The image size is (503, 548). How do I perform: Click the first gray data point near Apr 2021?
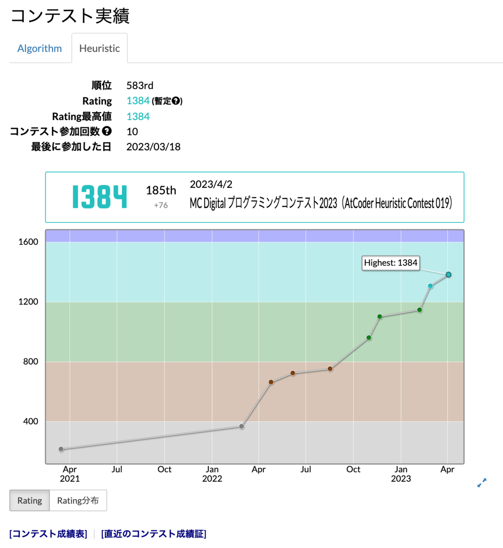[61, 449]
